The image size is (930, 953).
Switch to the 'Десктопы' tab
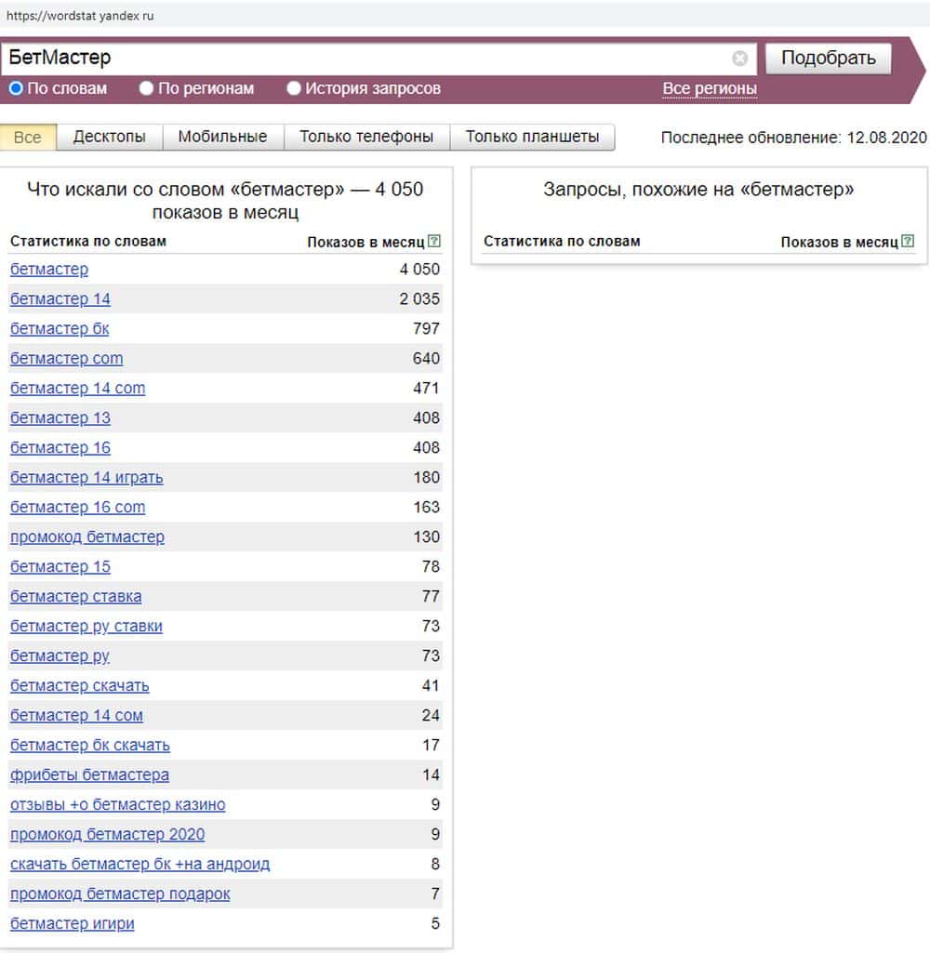(x=110, y=137)
